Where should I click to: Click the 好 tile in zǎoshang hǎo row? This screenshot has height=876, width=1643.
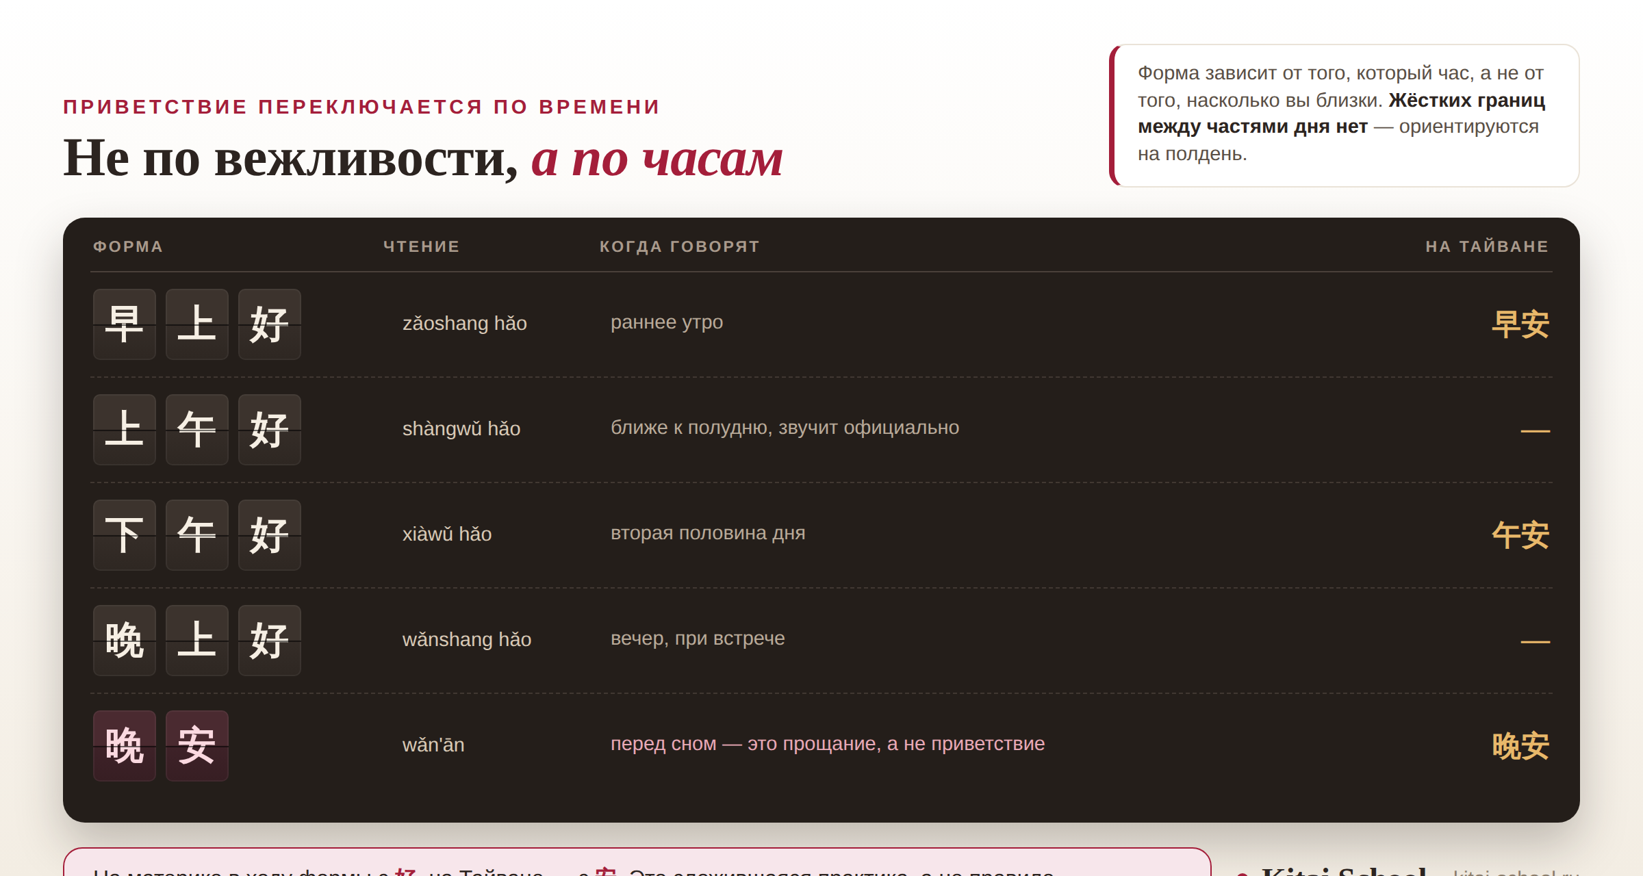pyautogui.click(x=270, y=324)
